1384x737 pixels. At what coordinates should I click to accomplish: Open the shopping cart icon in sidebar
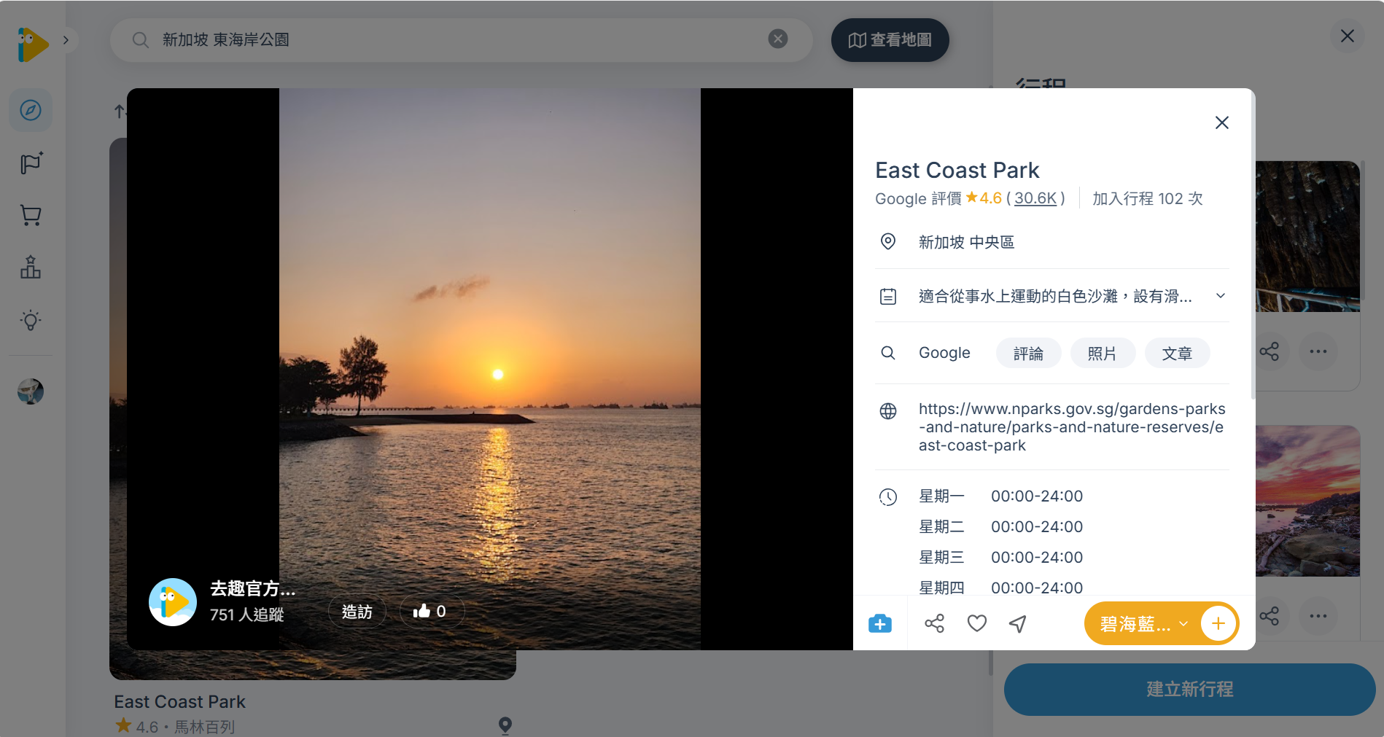pyautogui.click(x=31, y=215)
